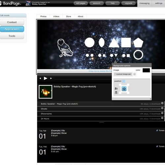Close the Background options popup
Viewport: 165px width, 165px height.
tap(150, 99)
